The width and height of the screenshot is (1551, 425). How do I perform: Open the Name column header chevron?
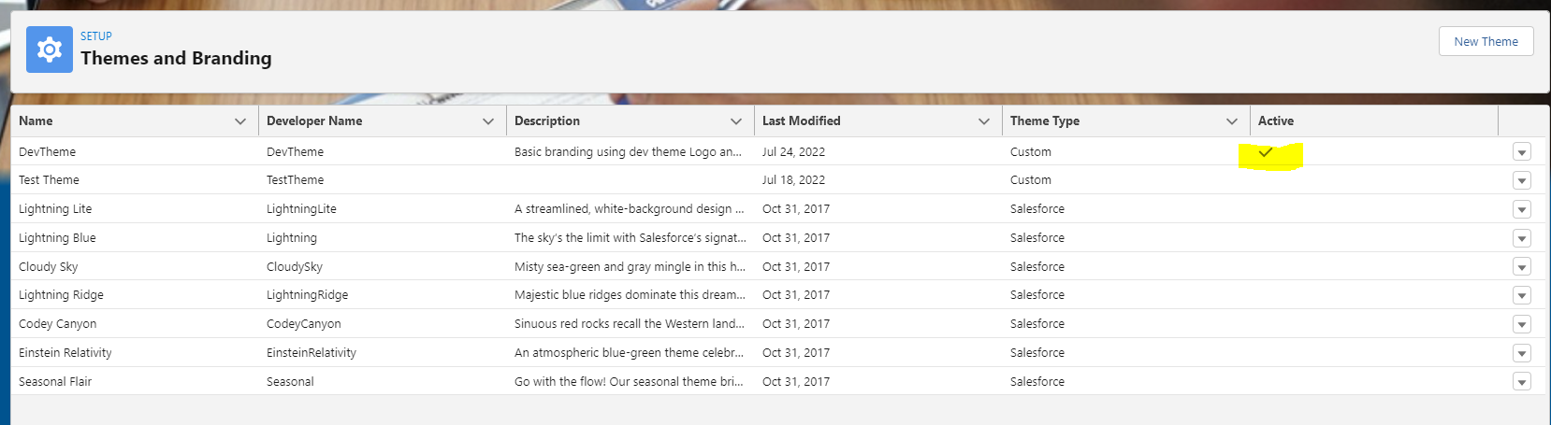(240, 121)
